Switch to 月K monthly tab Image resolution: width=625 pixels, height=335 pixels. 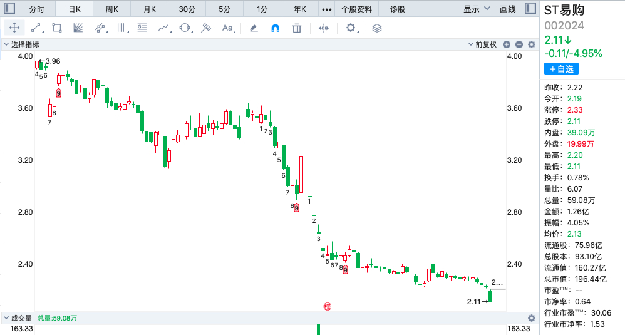point(150,9)
